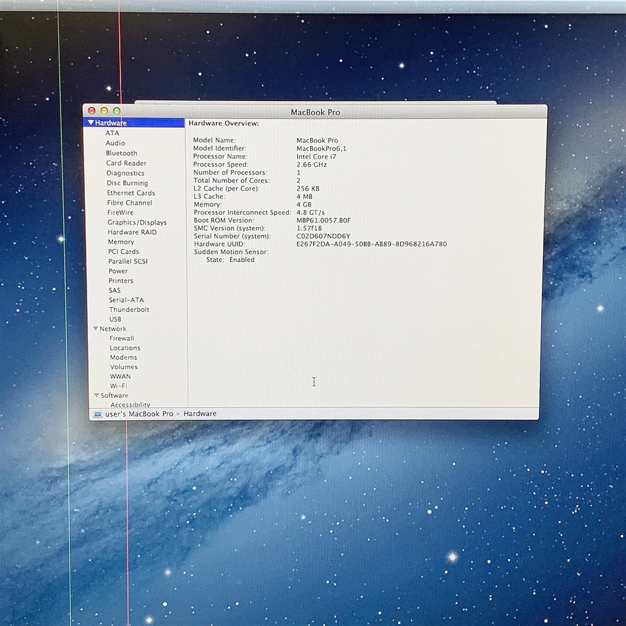626x626 pixels.
Task: Select Graphics/Displays in the sidebar
Action: [x=137, y=222]
